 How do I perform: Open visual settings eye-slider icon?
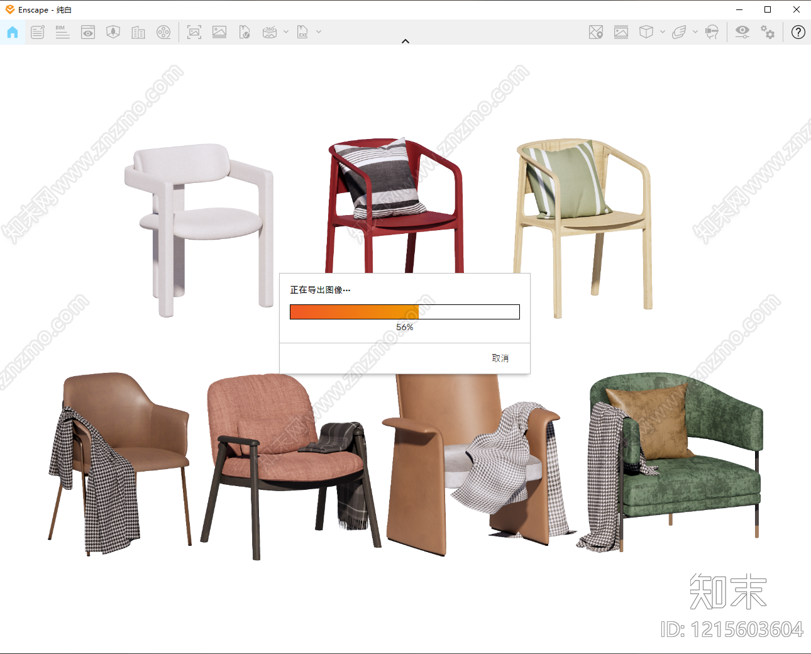pyautogui.click(x=742, y=32)
